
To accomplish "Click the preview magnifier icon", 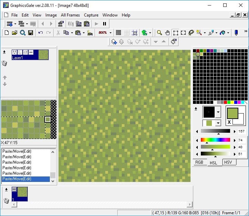I will [23, 33].
